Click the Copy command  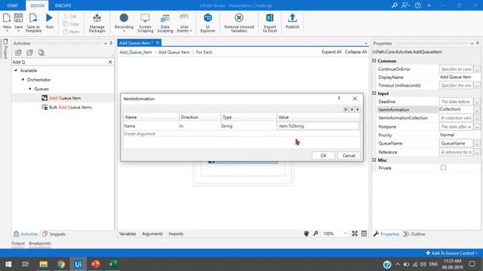pyautogui.click(x=71, y=24)
